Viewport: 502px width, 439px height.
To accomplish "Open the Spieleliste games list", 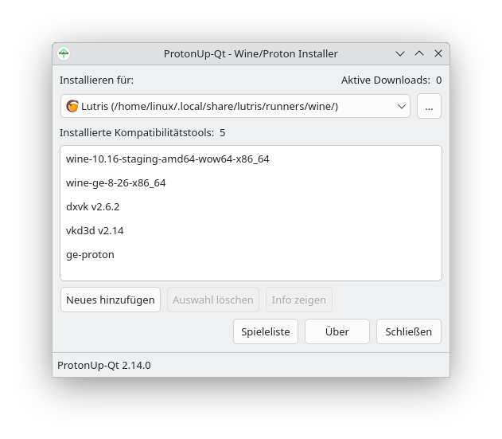I will (266, 331).
